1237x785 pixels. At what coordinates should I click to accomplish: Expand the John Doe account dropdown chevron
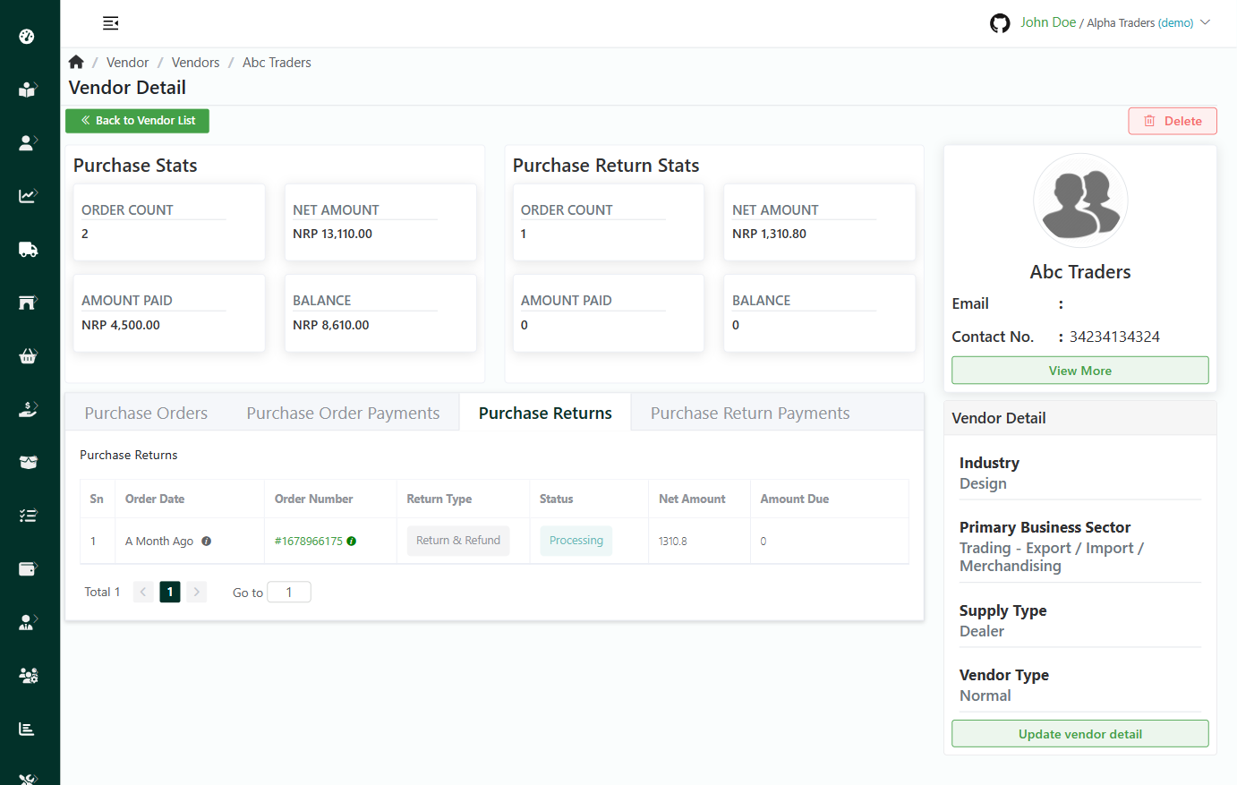1205,22
